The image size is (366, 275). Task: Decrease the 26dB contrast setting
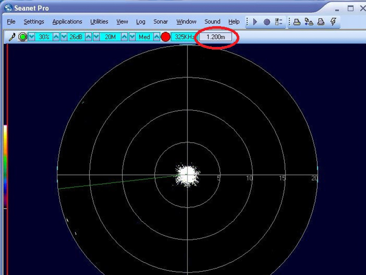pos(64,37)
